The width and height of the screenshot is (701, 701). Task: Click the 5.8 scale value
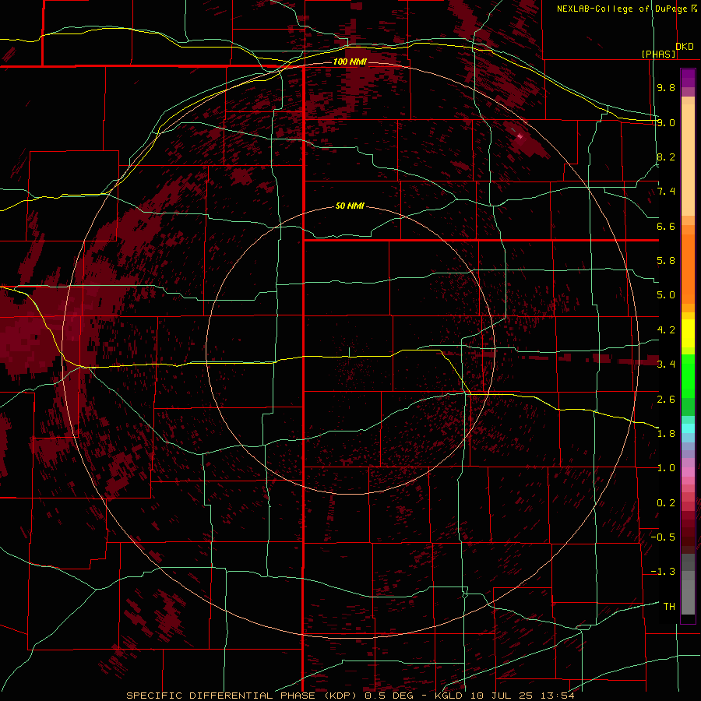[666, 261]
